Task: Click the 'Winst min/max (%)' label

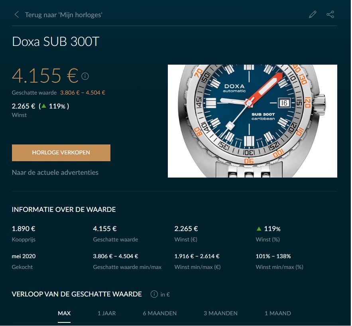Action: (x=279, y=267)
